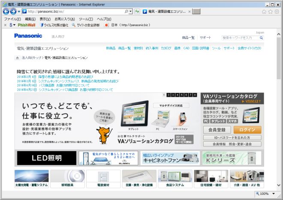Image resolution: width=283 pixels, height=200 pixels.
Task: Click the address bar search magnifier icon
Action: click(x=126, y=12)
